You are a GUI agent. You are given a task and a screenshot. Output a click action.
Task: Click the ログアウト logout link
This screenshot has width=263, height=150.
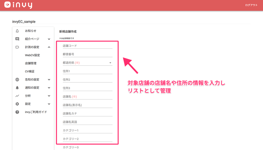251,5
